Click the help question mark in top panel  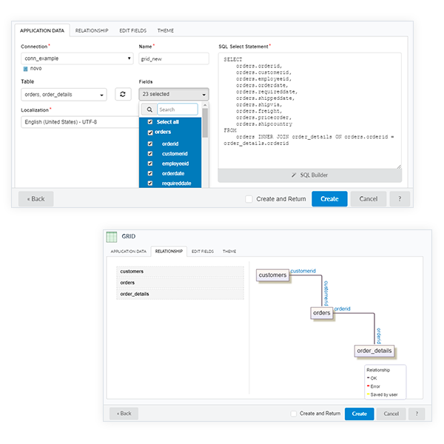[x=400, y=199]
